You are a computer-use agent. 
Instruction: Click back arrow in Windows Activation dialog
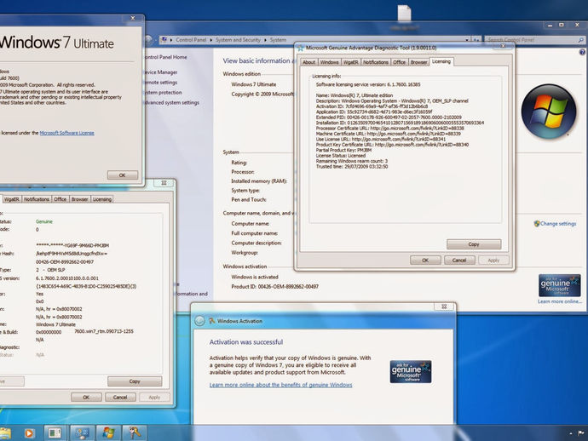199,321
